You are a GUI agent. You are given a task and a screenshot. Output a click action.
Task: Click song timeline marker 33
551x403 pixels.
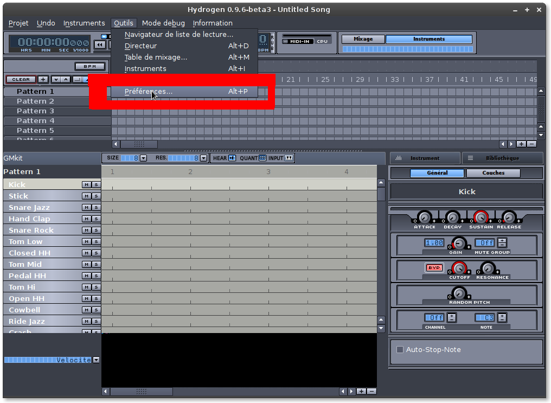(395, 80)
